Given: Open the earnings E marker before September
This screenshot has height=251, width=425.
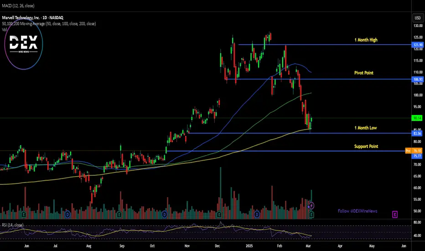Looking at the screenshot, I should click(119, 214).
